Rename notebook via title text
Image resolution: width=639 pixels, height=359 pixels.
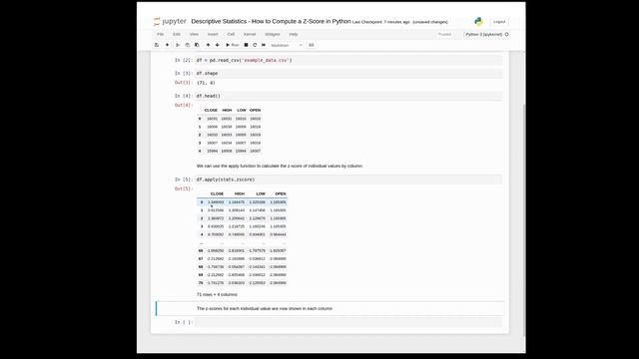(x=271, y=21)
